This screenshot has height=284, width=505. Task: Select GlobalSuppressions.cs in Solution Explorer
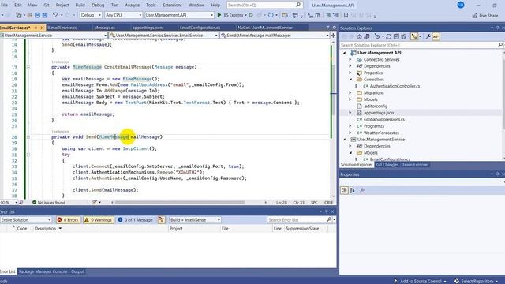384,119
